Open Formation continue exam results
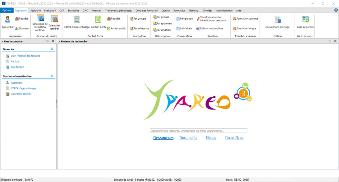The width and height of the screenshot is (339, 182). pos(245,19)
